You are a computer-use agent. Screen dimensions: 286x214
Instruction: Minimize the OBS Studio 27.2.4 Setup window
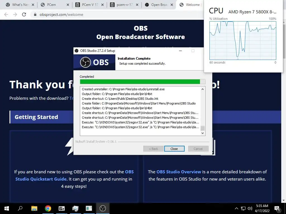(x=180, y=51)
